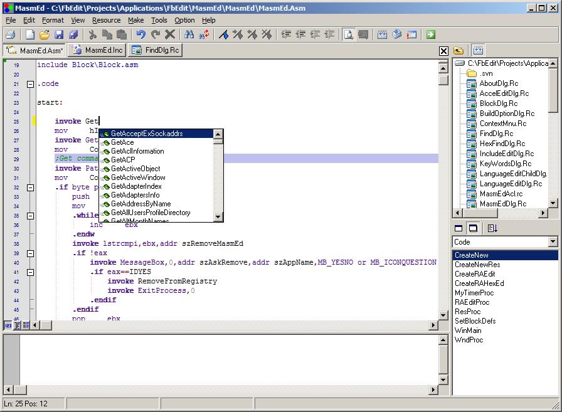Redo the last undone edit
The width and height of the screenshot is (562, 412).
click(155, 34)
